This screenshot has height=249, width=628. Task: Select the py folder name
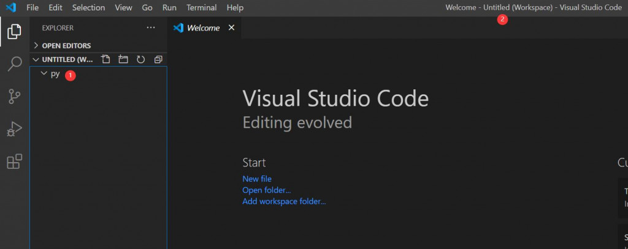coord(55,74)
